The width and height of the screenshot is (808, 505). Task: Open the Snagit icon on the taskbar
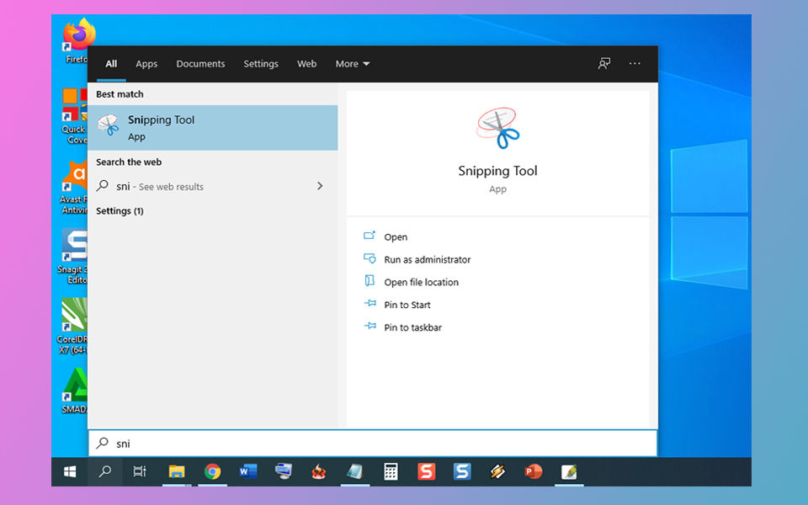pos(426,470)
